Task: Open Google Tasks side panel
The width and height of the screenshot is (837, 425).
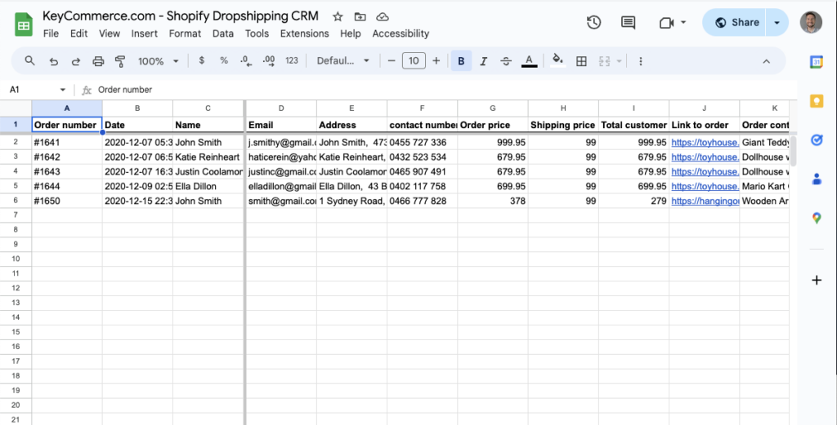Action: (x=817, y=140)
